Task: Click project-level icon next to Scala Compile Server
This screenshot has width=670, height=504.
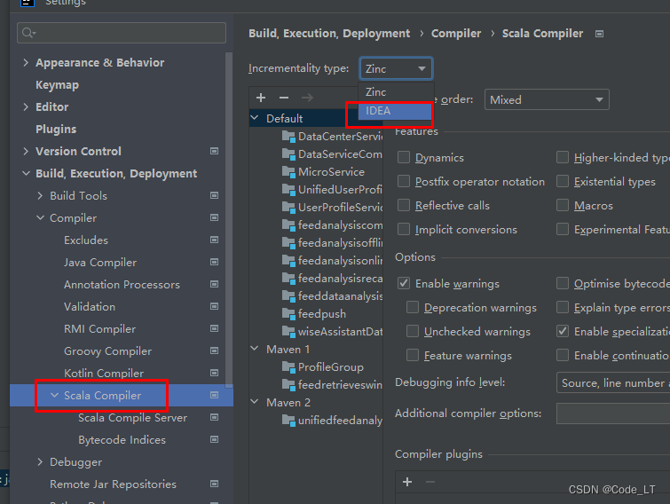Action: tap(215, 417)
